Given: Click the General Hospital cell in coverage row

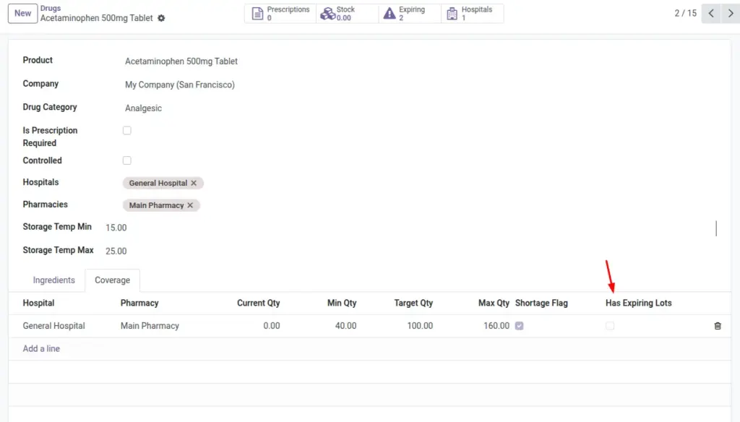Looking at the screenshot, I should coord(53,326).
